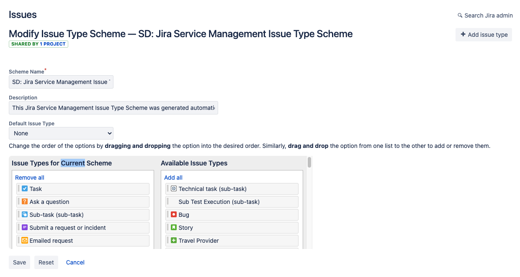Click the plus icon on Add issue type

(463, 34)
